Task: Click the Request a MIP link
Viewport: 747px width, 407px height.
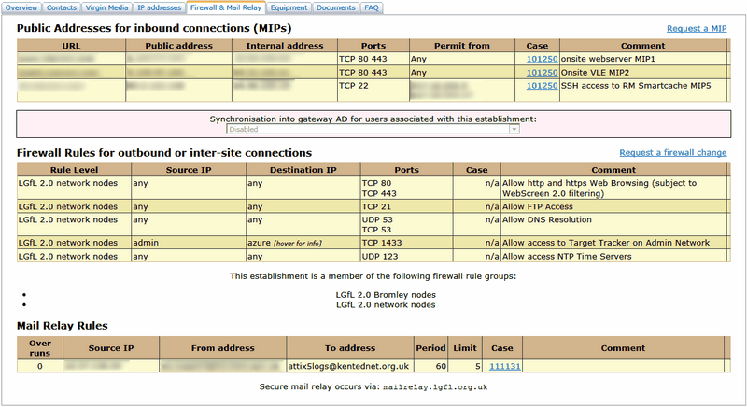Action: (697, 29)
